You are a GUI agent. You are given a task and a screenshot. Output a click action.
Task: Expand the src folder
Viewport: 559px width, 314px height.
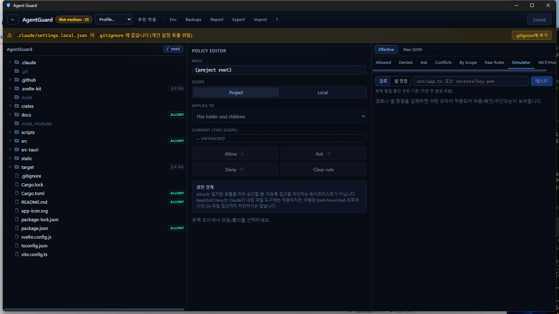(x=10, y=141)
